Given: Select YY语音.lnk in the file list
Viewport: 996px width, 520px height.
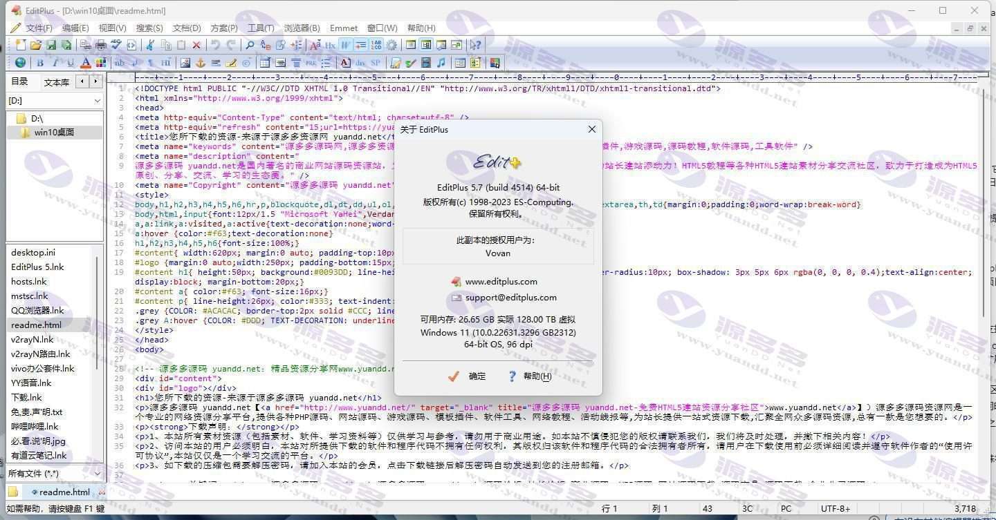Looking at the screenshot, I should [31, 383].
